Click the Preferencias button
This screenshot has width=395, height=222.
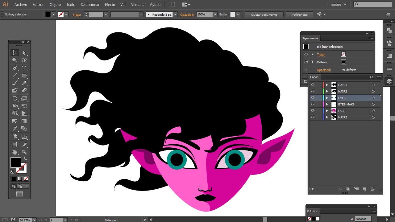(299, 14)
